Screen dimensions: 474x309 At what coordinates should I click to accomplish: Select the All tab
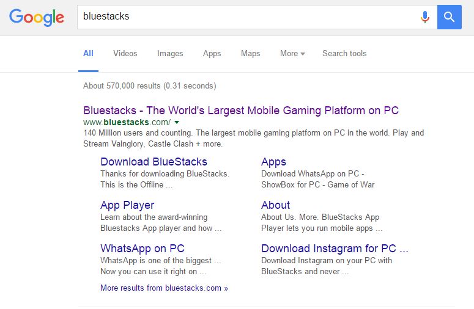88,53
